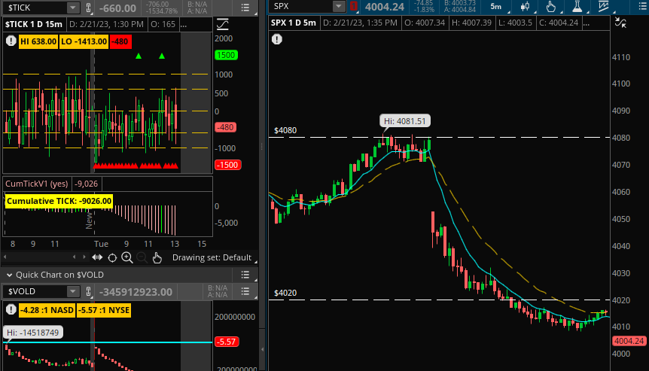
Task: Click the 'Hi: -14518749' bubble on $VOLD chart
Action: [x=32, y=333]
